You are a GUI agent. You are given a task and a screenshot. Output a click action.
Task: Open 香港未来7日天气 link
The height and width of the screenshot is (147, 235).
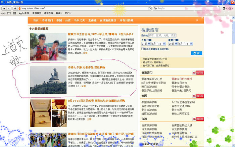pyautogui.click(x=181, y=91)
